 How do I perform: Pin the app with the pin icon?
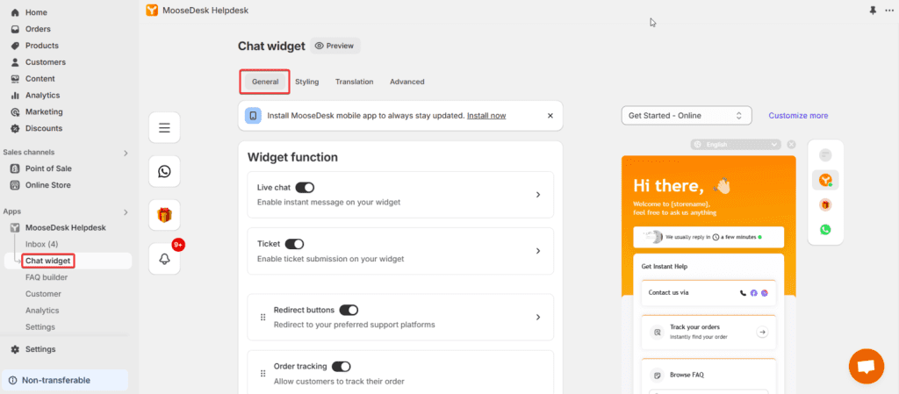tap(873, 11)
